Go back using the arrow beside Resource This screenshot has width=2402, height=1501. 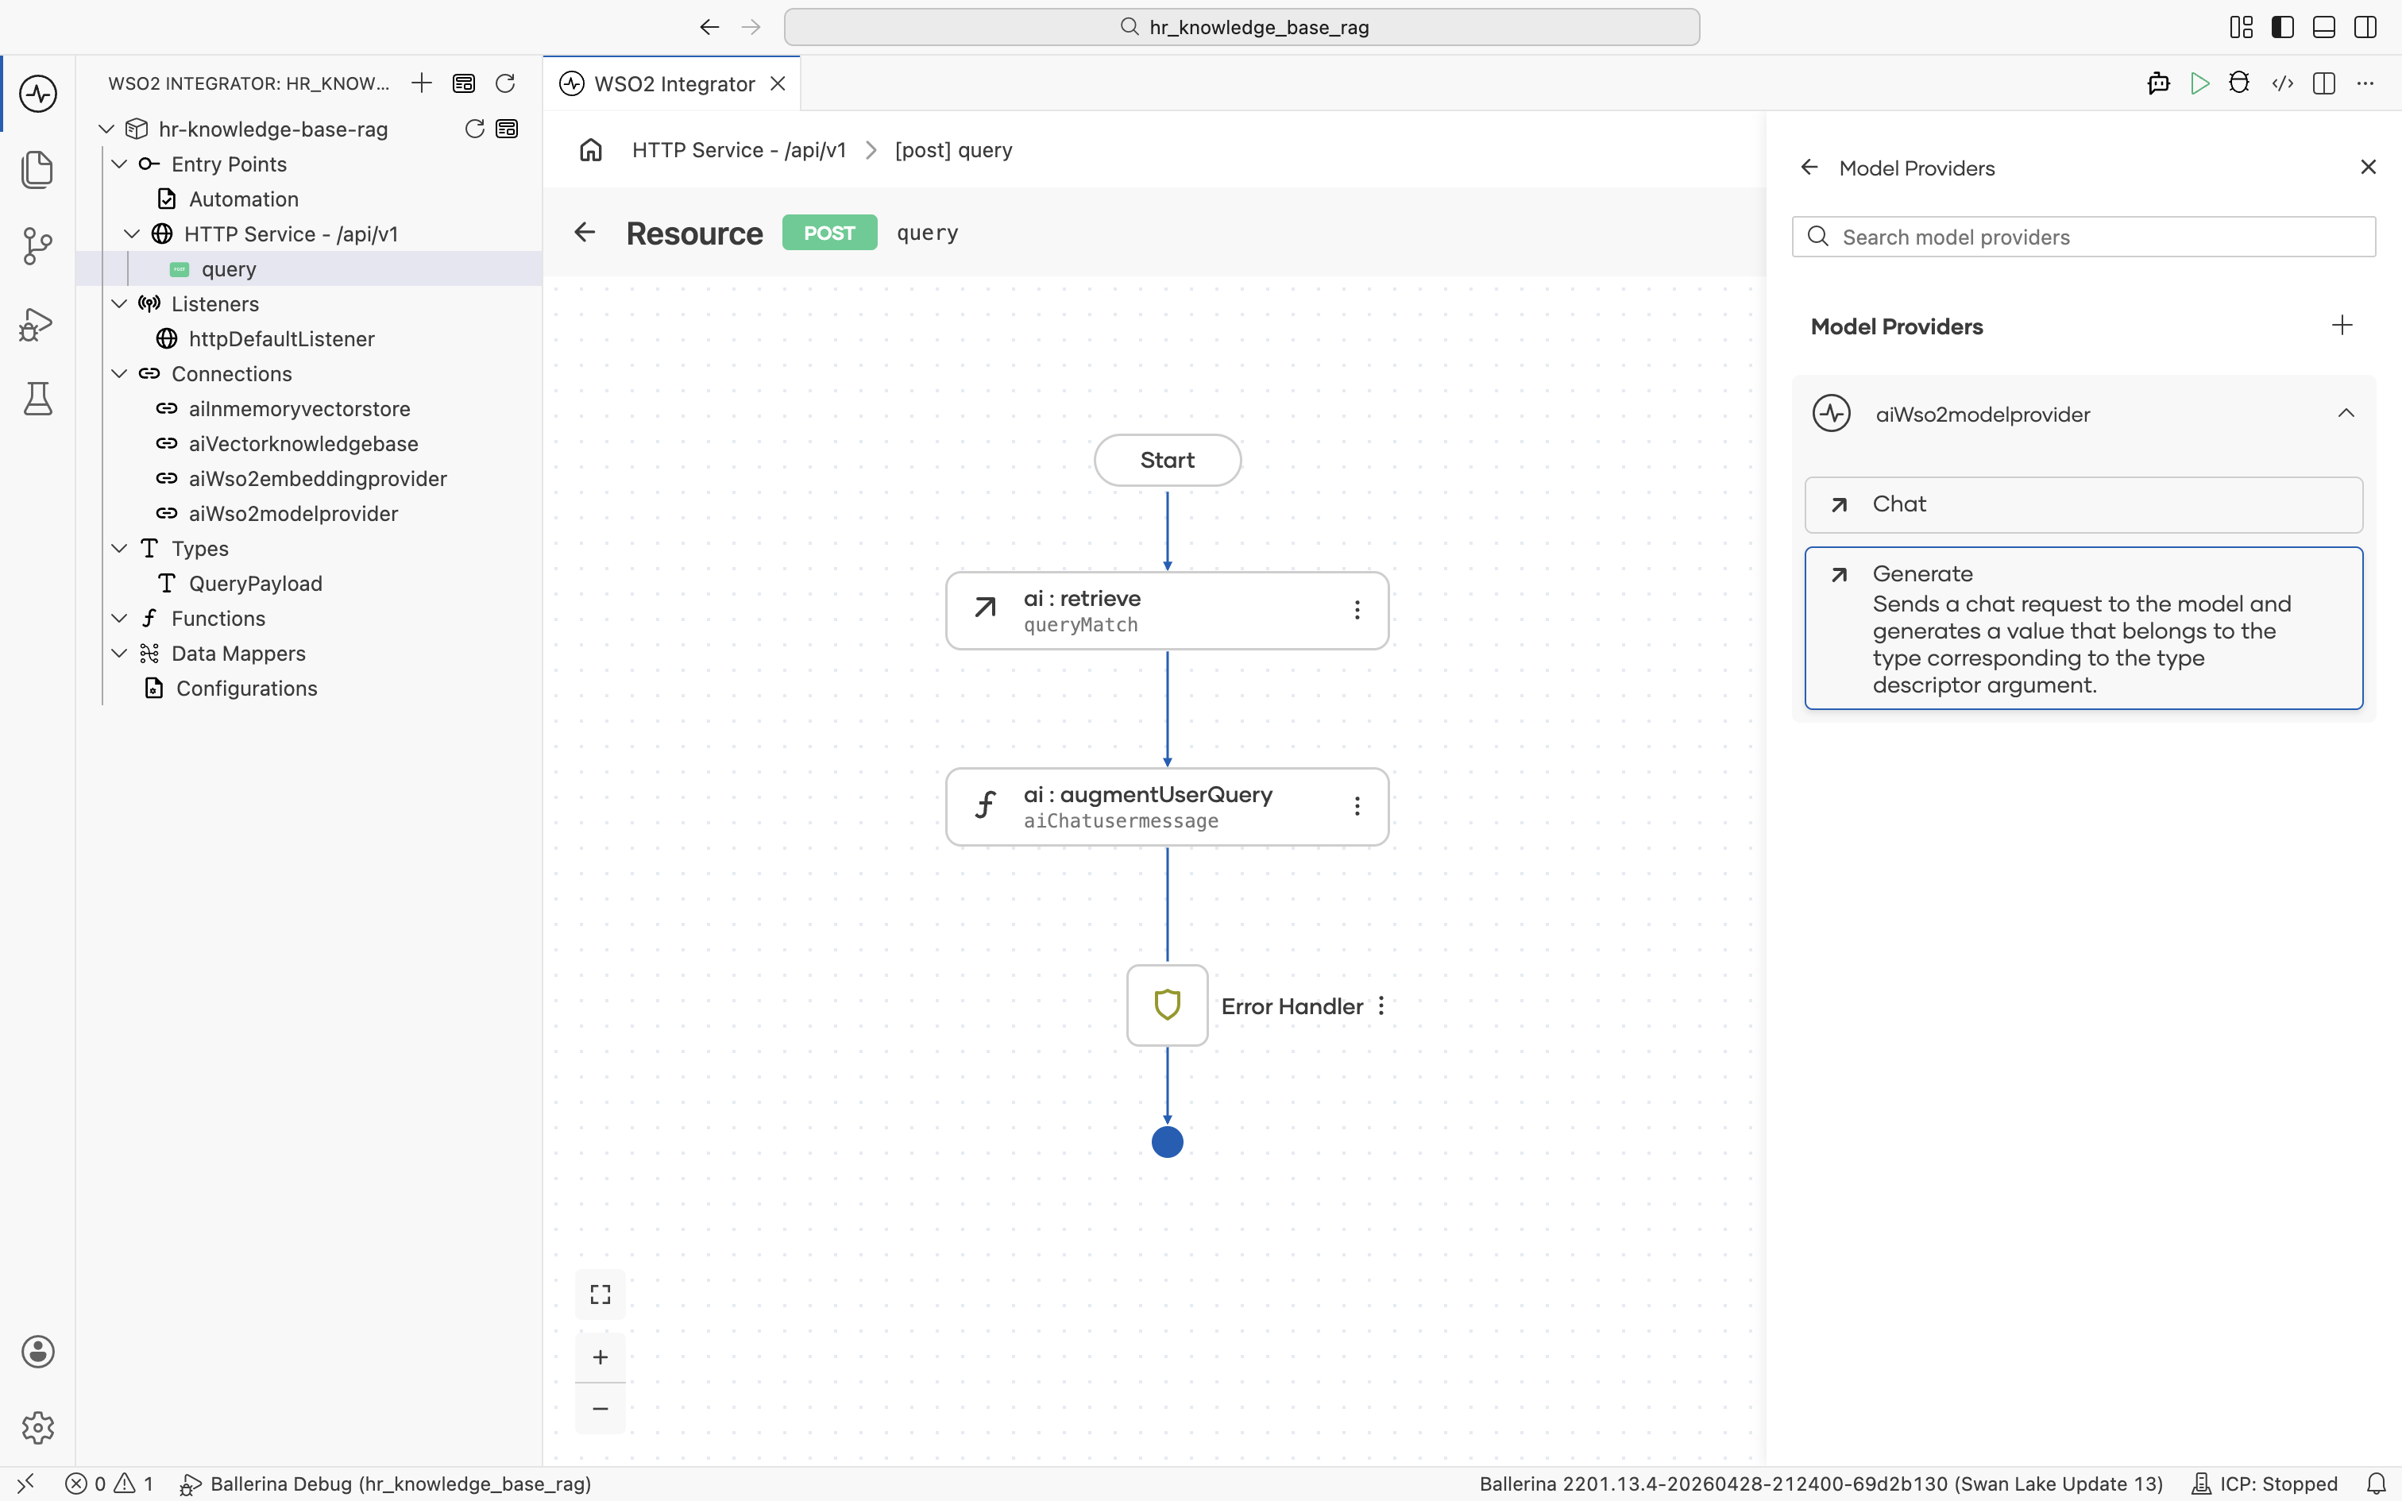(x=585, y=232)
